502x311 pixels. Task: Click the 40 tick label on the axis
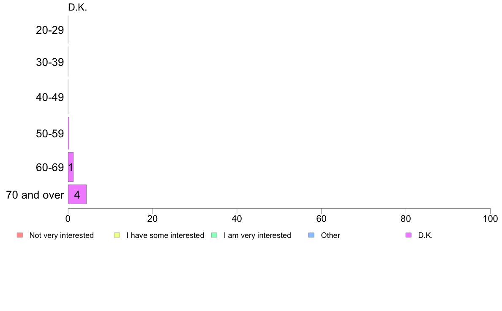tap(237, 219)
